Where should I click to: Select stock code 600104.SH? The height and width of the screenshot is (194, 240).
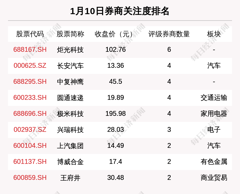[x=30, y=145]
